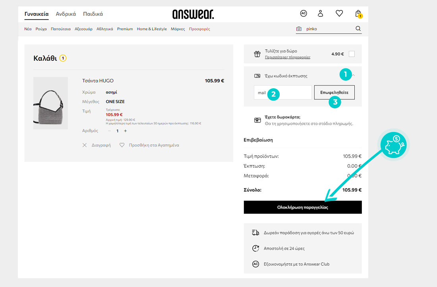Open the Answear Club AC icon in header
This screenshot has height=287, width=437.
pyautogui.click(x=304, y=14)
